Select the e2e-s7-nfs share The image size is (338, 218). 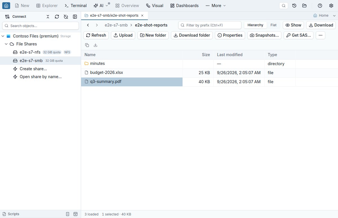[41, 52]
